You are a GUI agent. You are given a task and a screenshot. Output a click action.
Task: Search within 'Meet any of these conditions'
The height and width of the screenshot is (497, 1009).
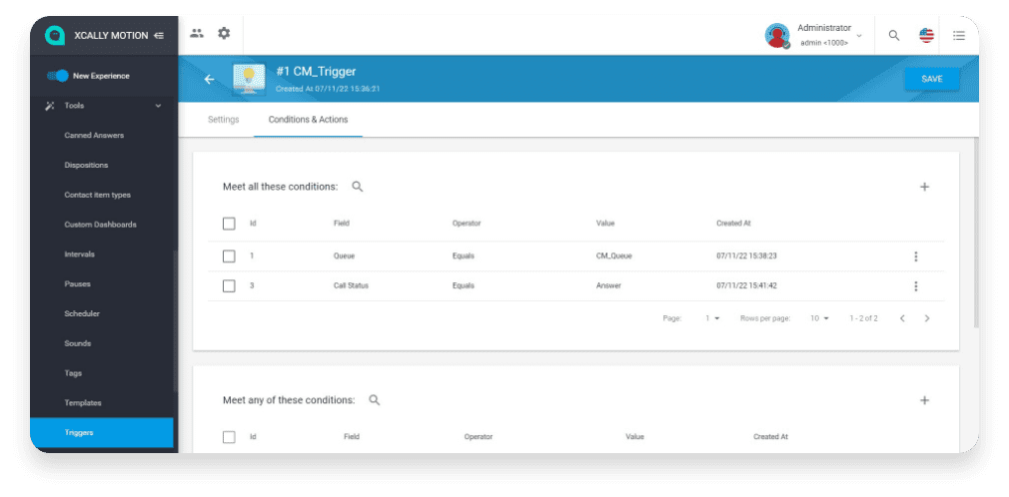click(374, 400)
